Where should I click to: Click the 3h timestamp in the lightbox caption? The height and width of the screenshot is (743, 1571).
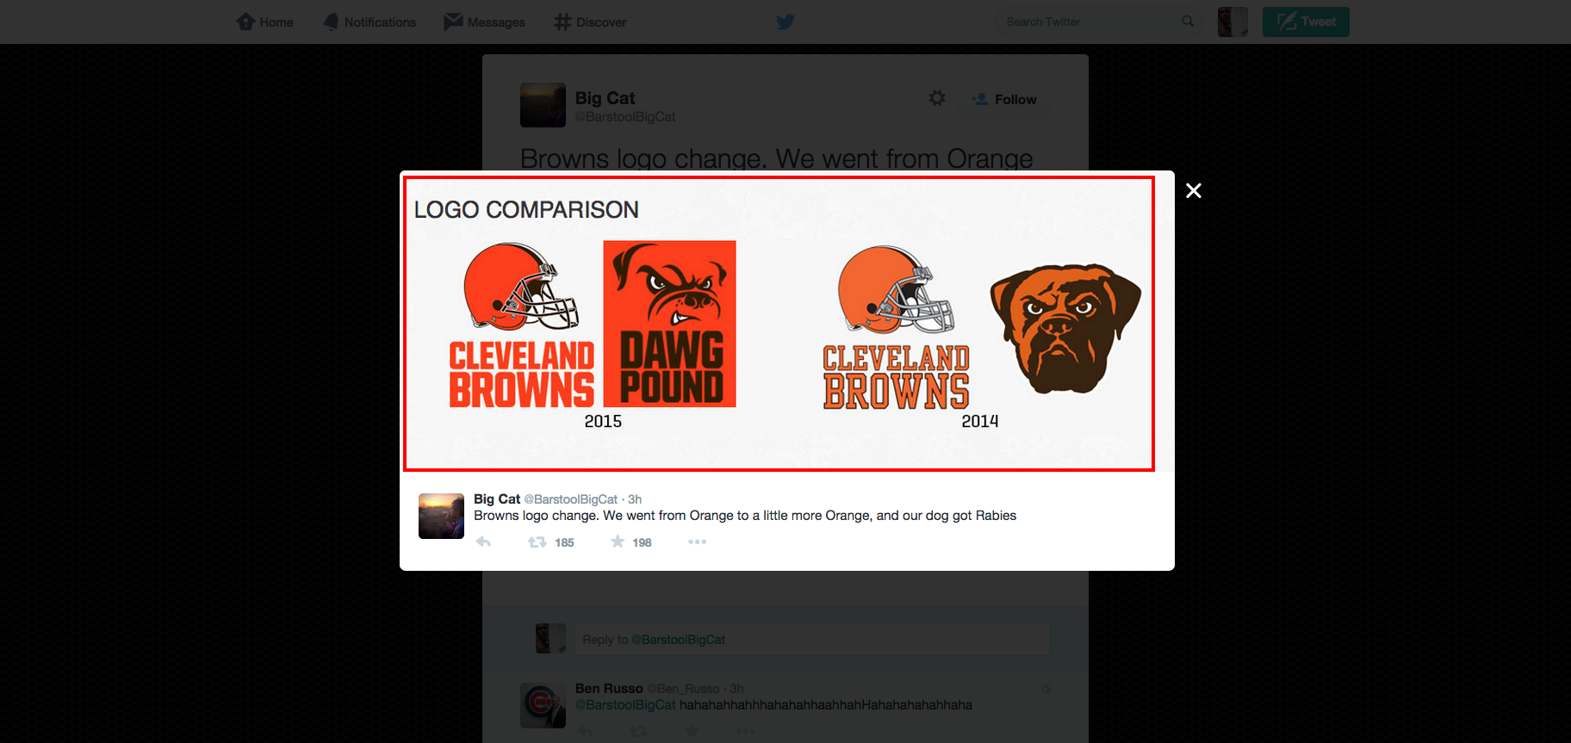click(635, 499)
